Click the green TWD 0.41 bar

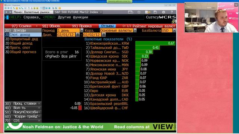point(148,48)
